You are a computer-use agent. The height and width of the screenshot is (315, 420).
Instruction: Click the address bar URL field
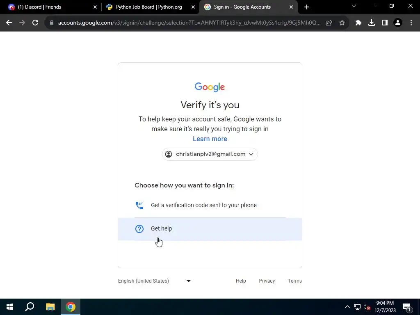pos(189,23)
